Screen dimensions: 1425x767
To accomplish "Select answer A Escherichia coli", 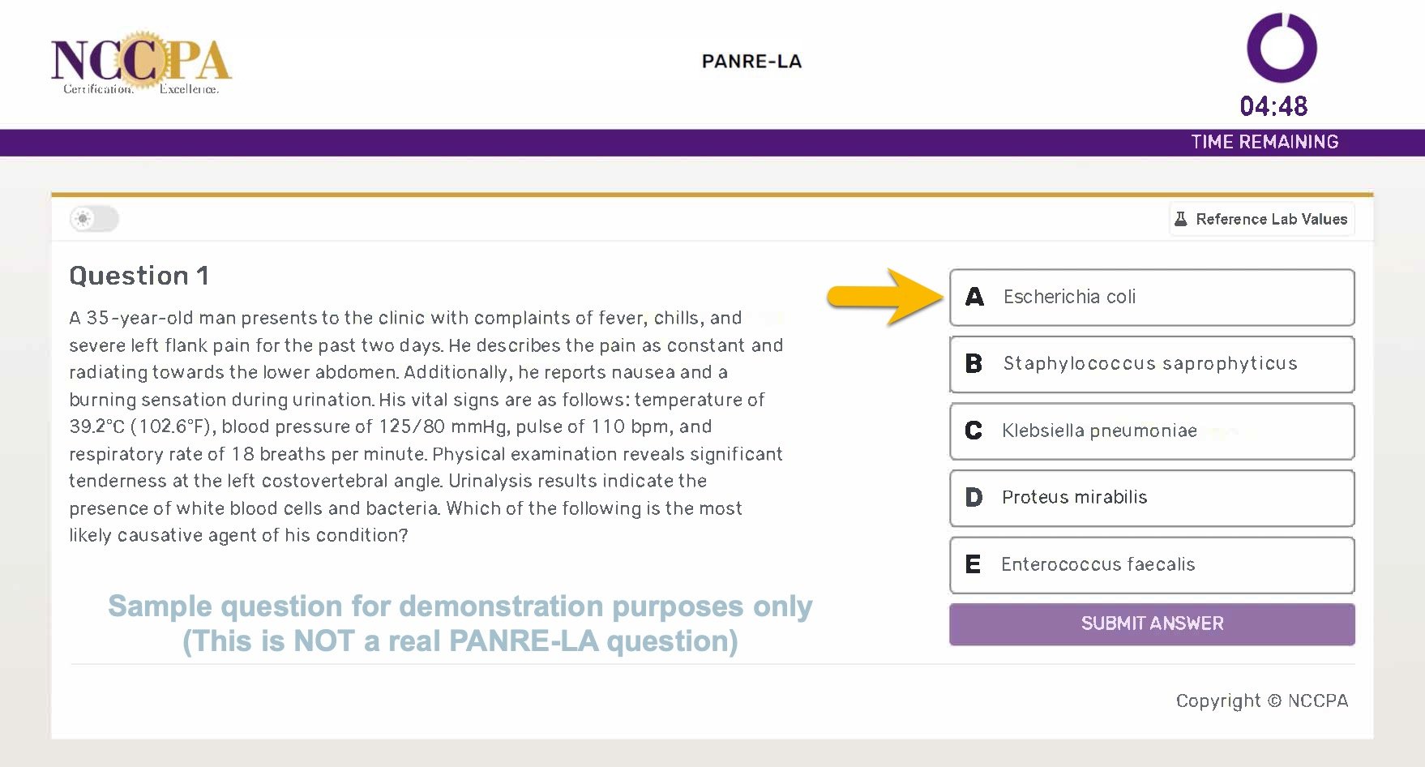I will (x=1152, y=298).
